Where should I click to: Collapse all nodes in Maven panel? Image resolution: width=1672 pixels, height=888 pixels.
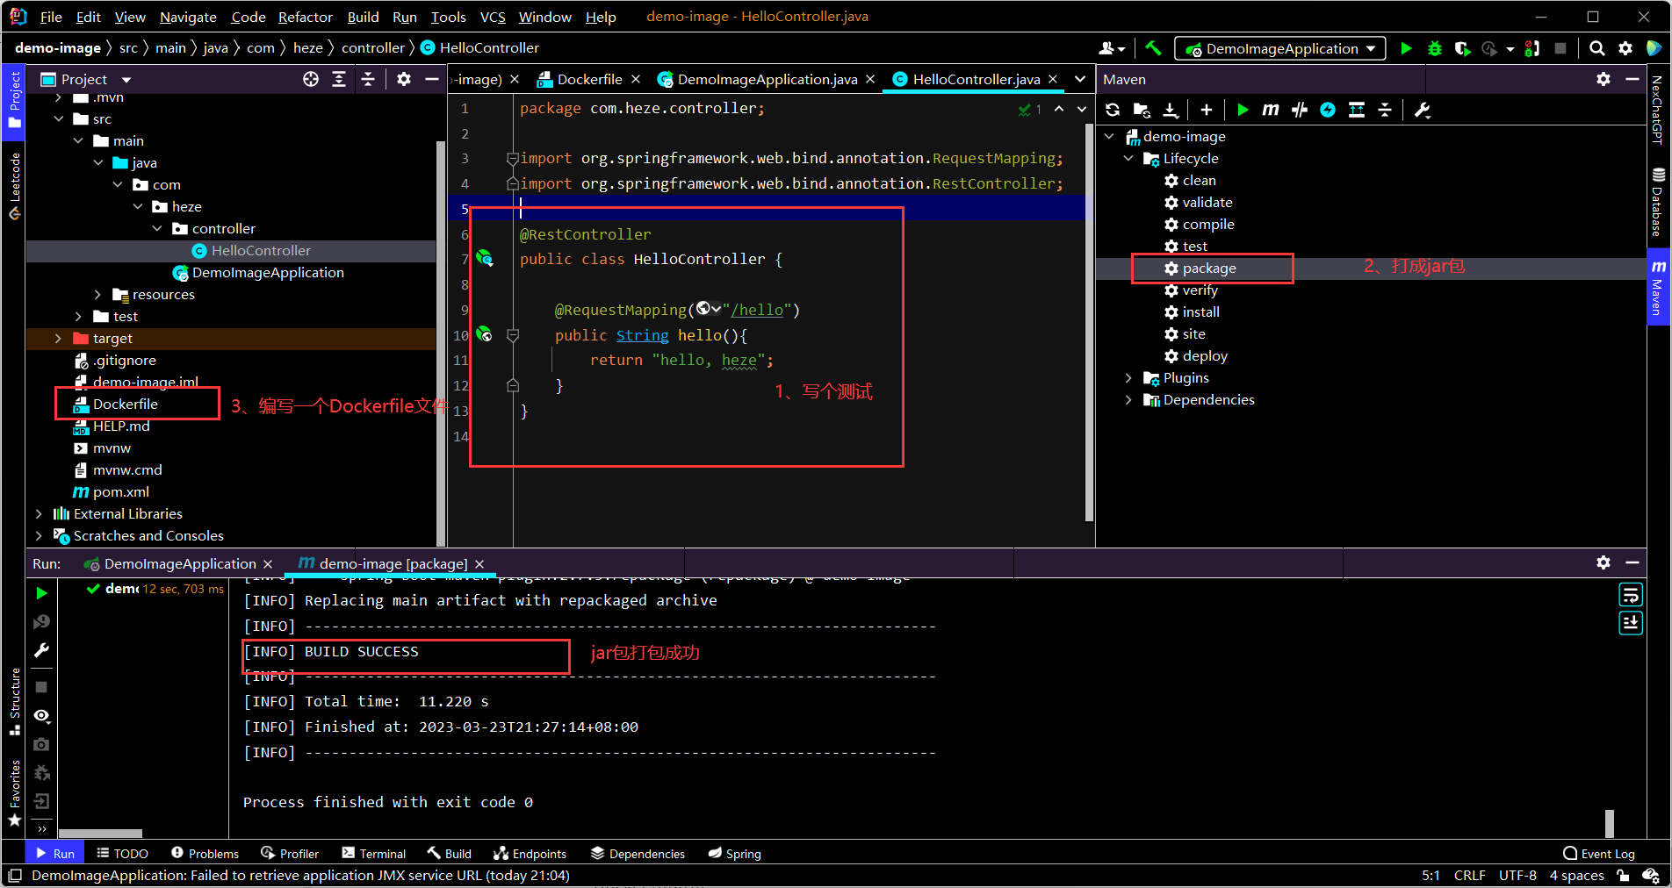point(1385,110)
